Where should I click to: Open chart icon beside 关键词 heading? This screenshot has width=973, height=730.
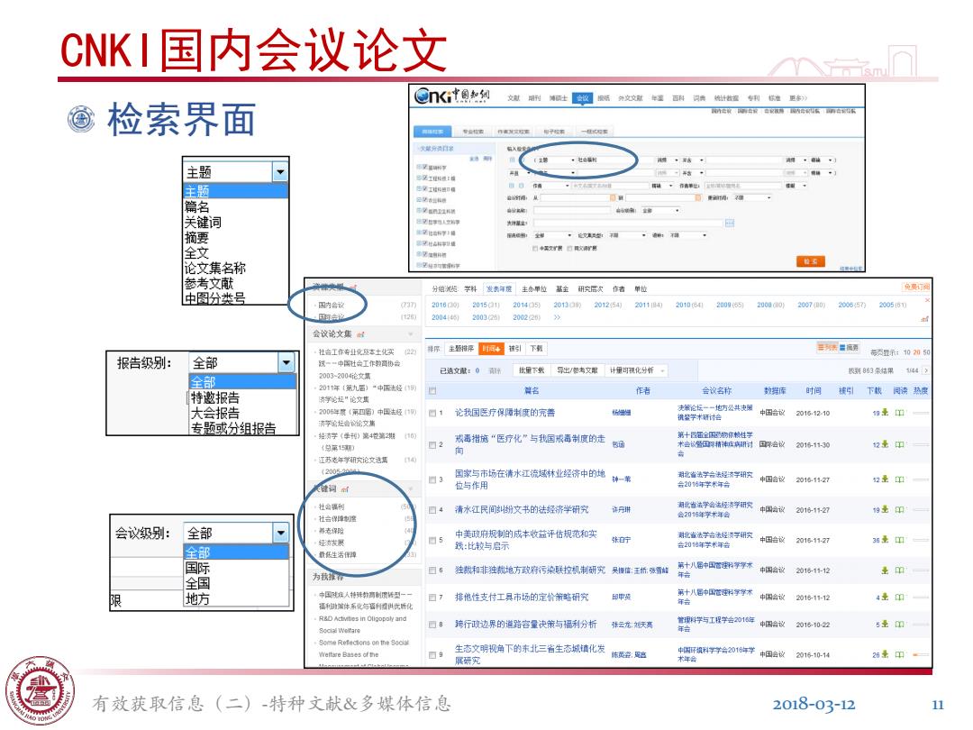pos(345,489)
